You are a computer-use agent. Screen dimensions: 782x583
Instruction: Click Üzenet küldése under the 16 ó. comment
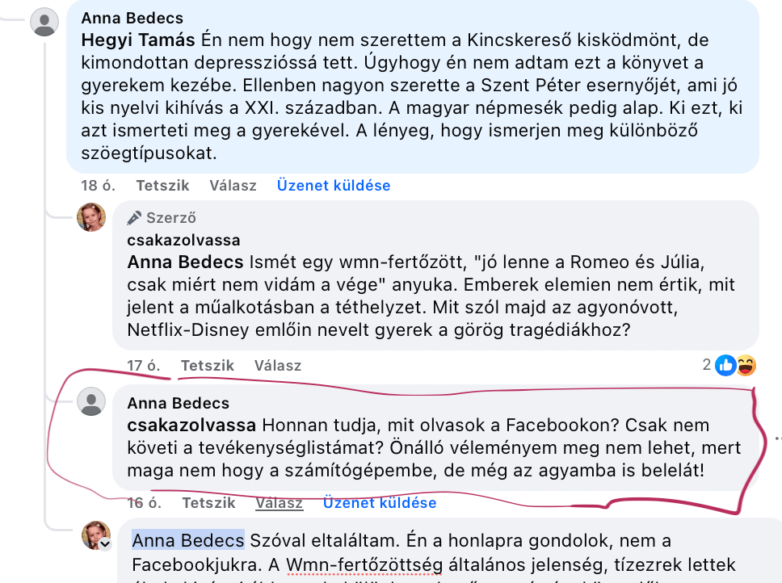coord(380,502)
